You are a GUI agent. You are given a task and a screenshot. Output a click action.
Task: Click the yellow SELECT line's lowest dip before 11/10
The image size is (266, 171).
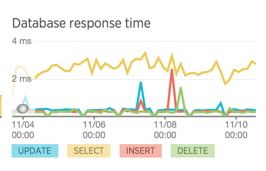tap(225, 84)
